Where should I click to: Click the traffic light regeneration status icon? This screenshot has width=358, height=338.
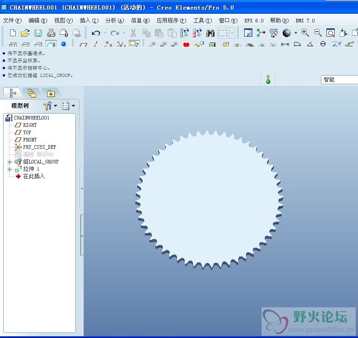268,79
